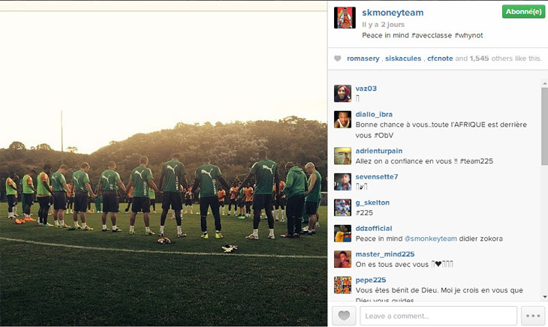Screen dimensions: 548x327
Task: Click the comments scrollbar up arrow
Action: tap(544, 84)
